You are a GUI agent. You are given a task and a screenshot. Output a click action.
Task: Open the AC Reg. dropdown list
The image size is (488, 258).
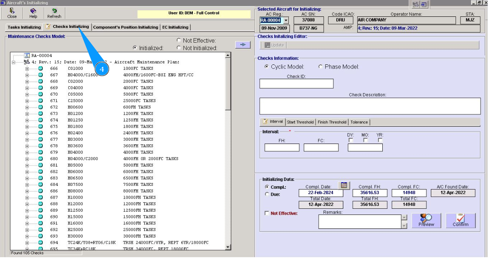pos(286,20)
